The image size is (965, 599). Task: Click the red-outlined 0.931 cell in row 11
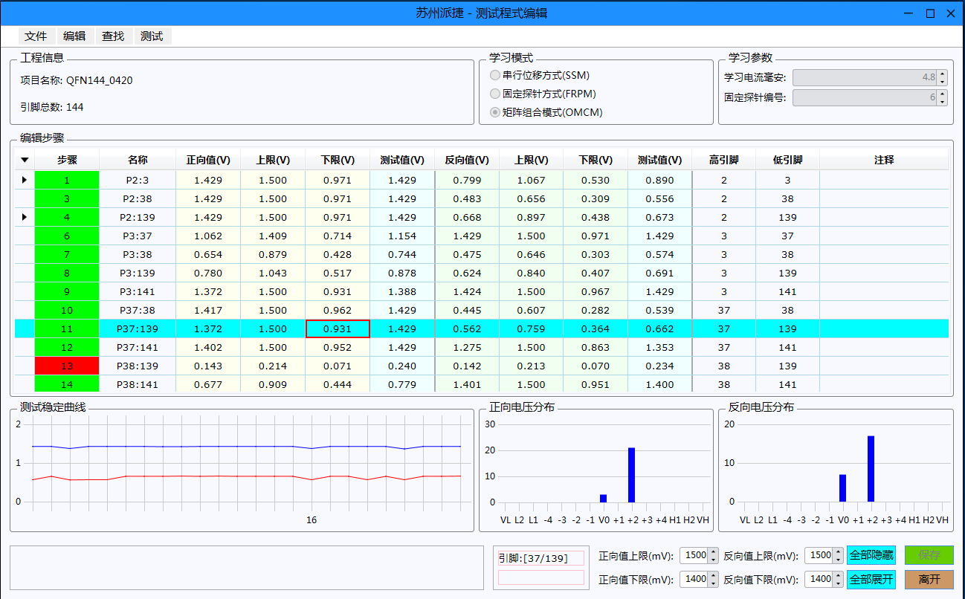(x=338, y=328)
